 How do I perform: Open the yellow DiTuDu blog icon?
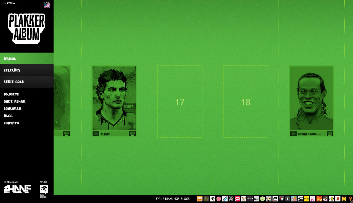click(306, 199)
